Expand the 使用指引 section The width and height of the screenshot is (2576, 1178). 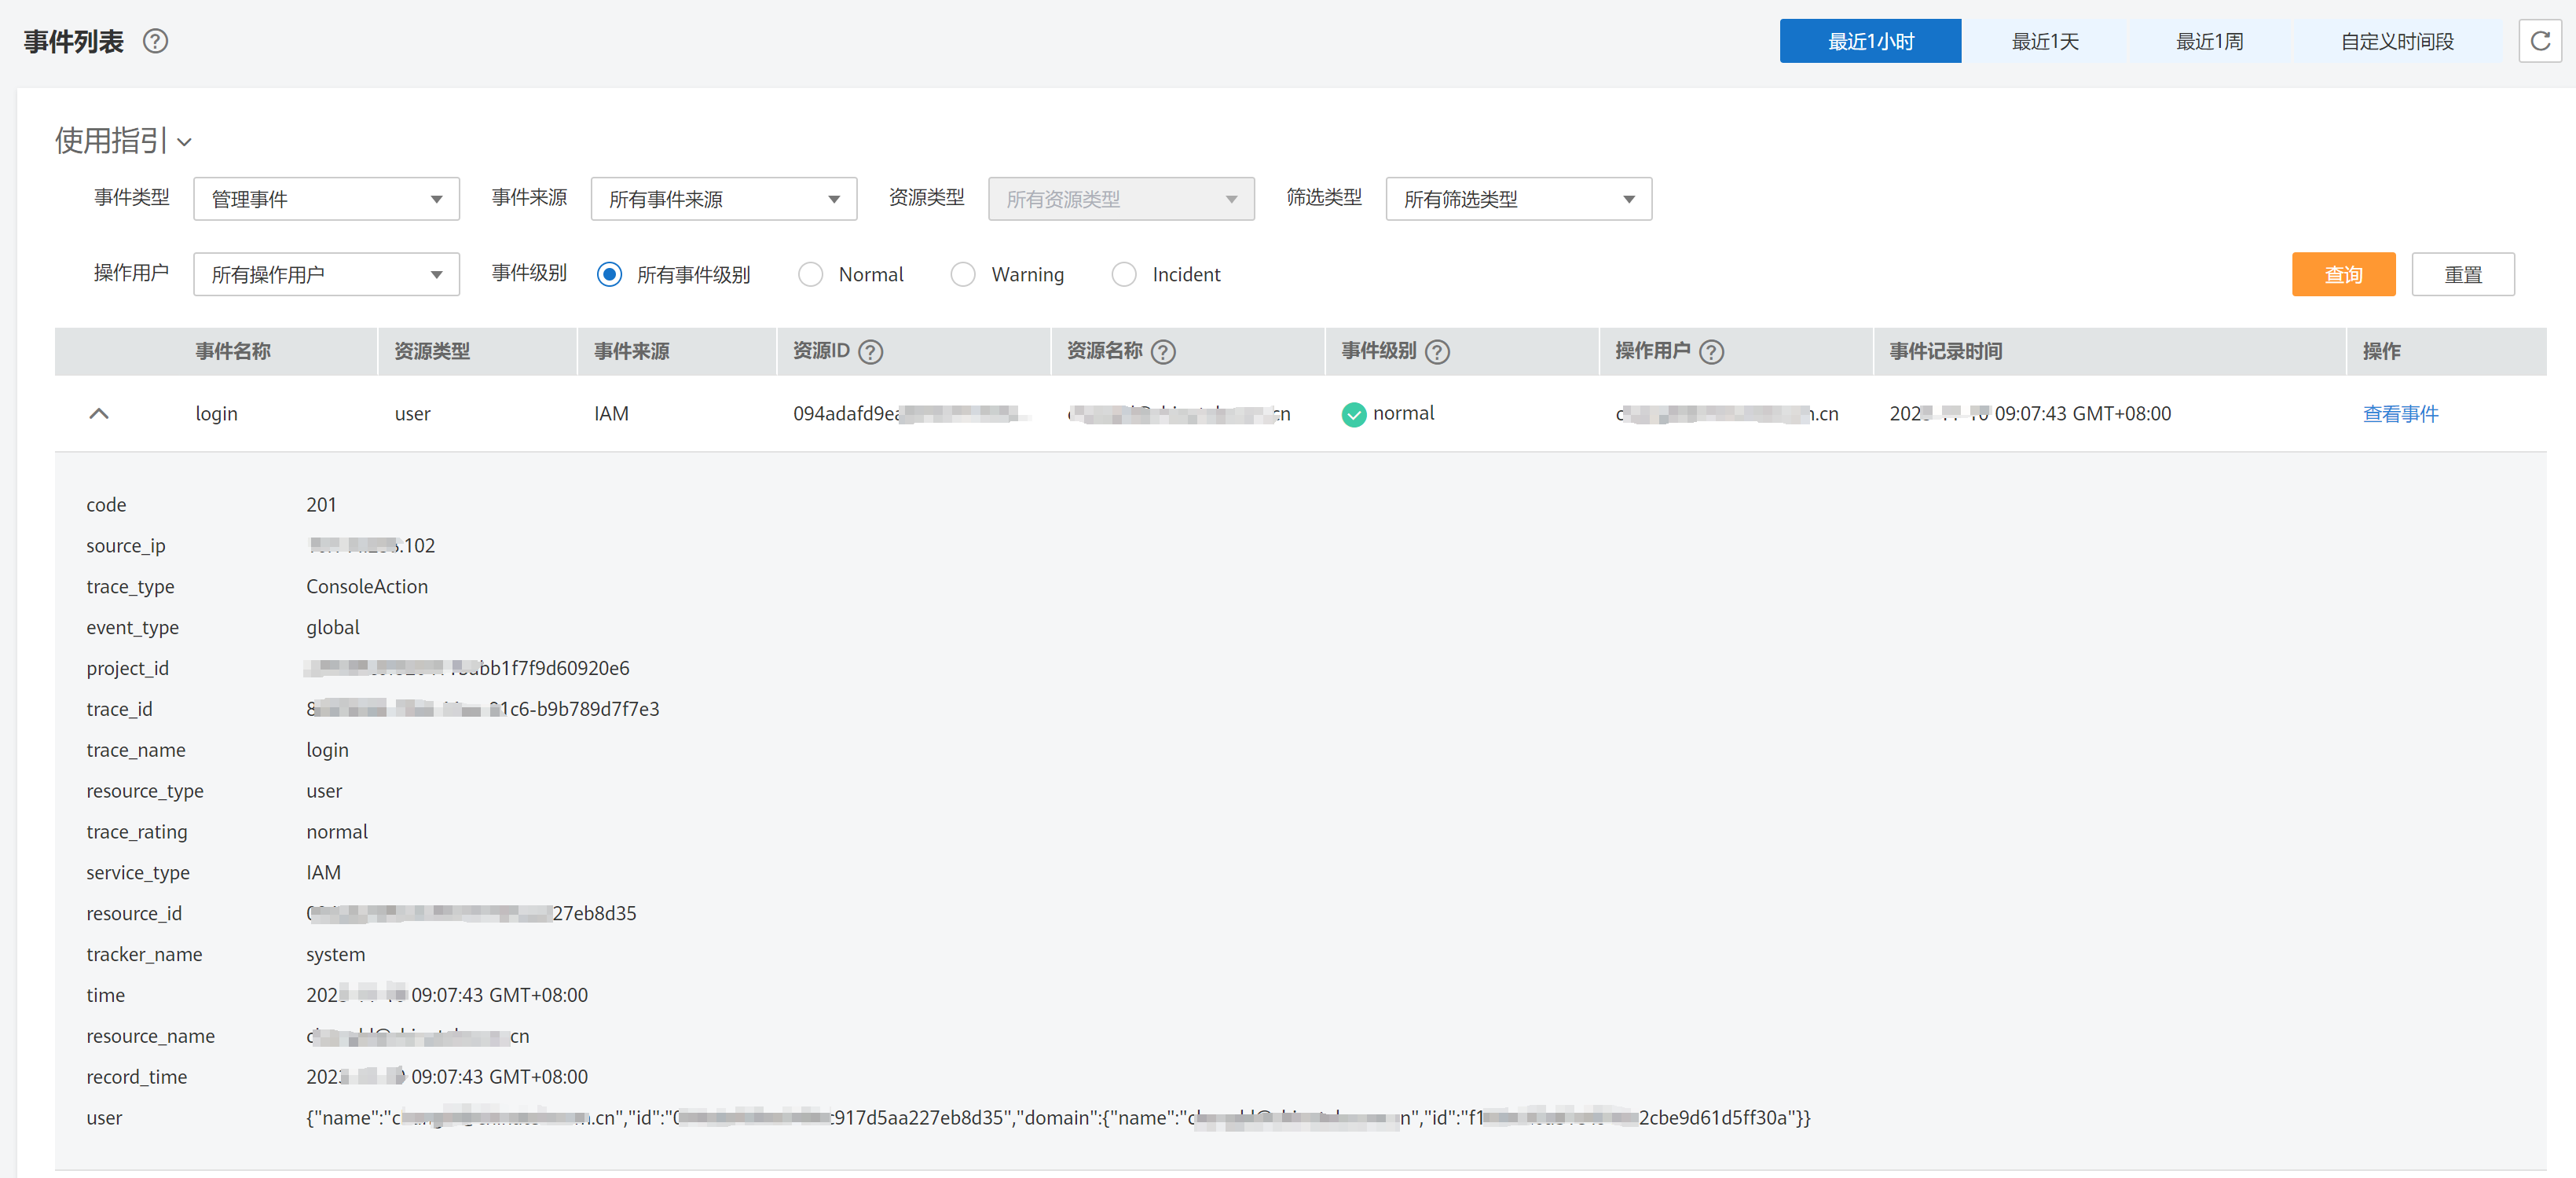pyautogui.click(x=123, y=141)
